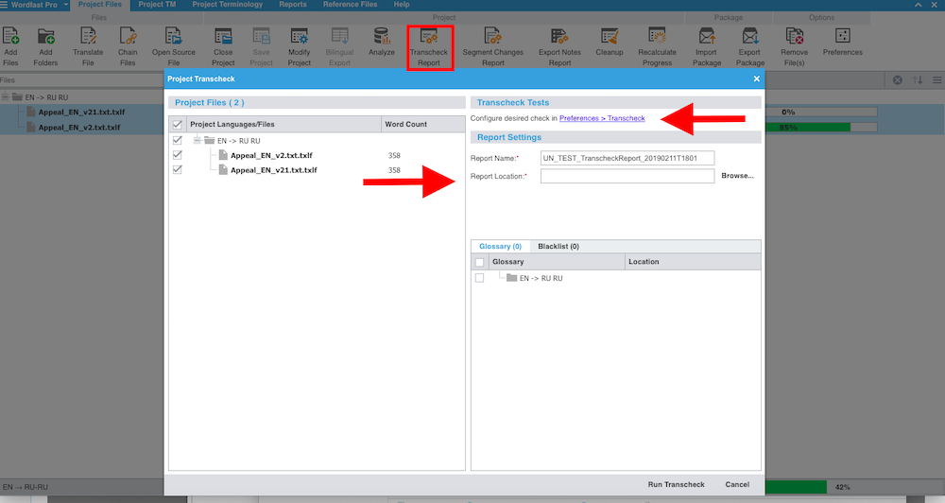Toggle the select-all Project Languages/Files checkbox
Screen dimensions: 945x503
pyautogui.click(x=178, y=124)
